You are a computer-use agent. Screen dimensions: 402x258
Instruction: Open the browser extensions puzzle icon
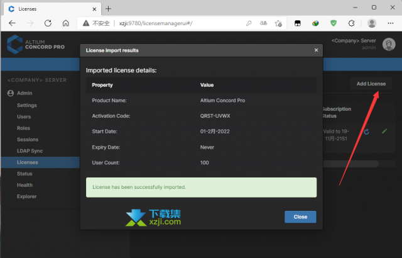click(352, 23)
